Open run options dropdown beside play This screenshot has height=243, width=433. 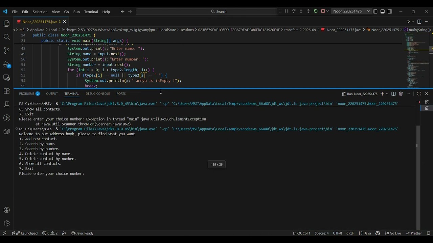(413, 21)
